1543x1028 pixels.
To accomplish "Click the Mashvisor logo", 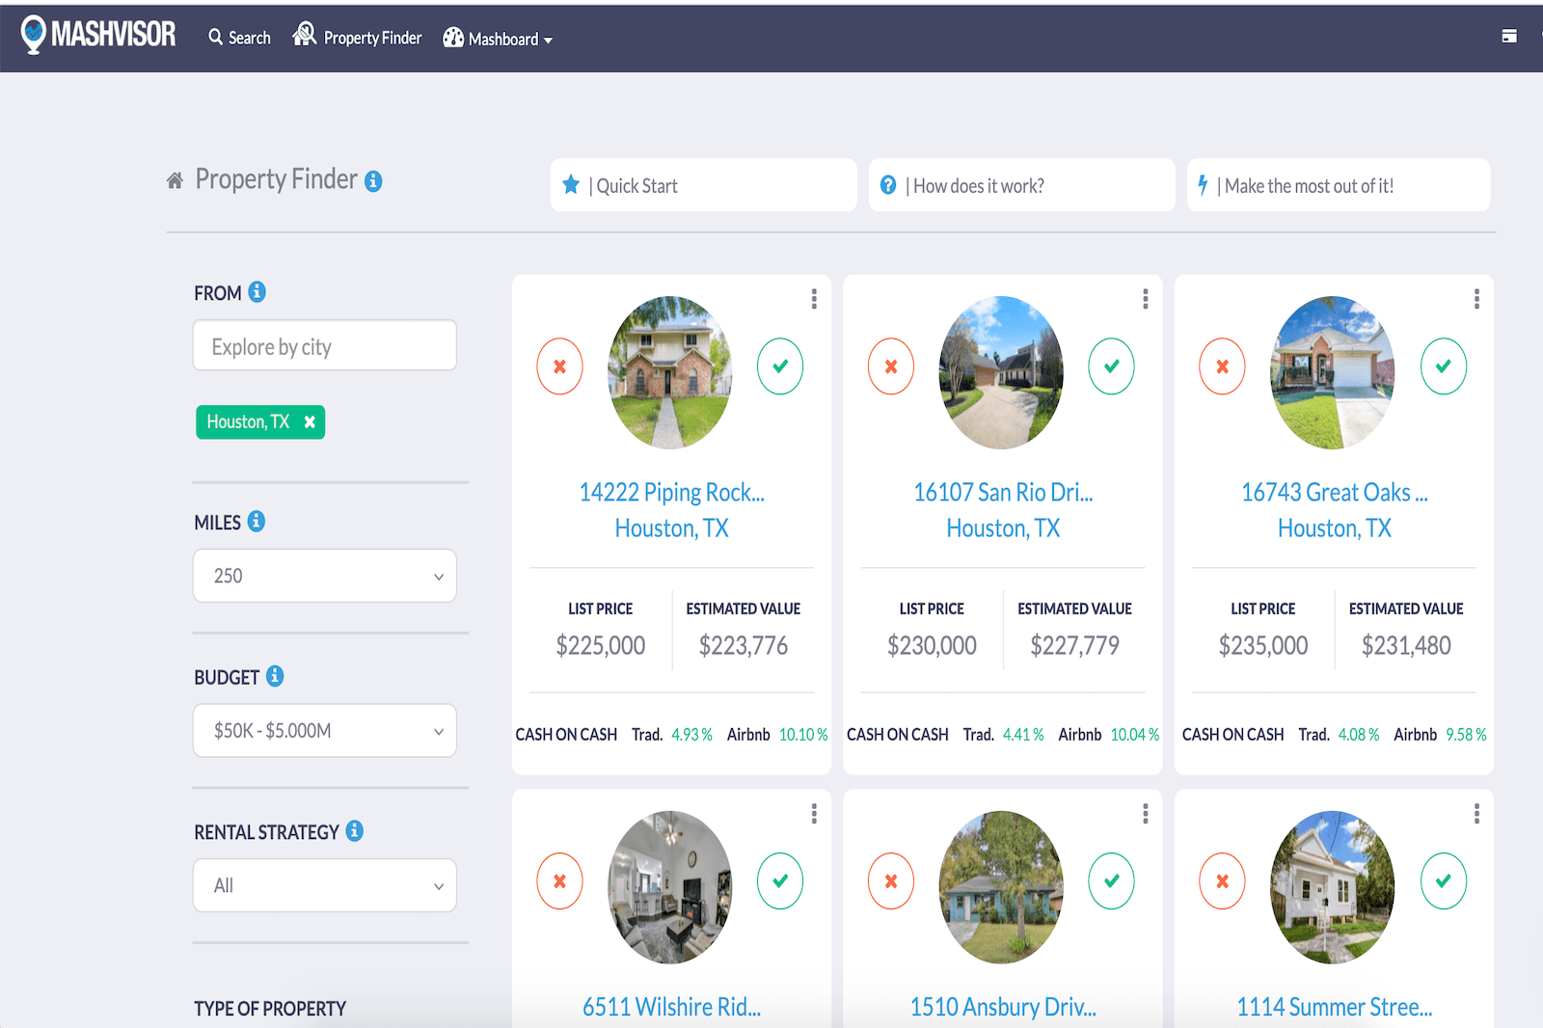I will (x=98, y=35).
